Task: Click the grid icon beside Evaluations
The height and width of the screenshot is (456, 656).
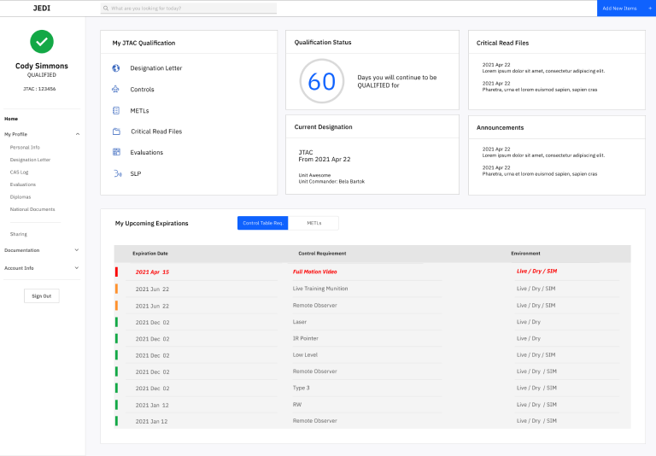Action: (x=116, y=152)
